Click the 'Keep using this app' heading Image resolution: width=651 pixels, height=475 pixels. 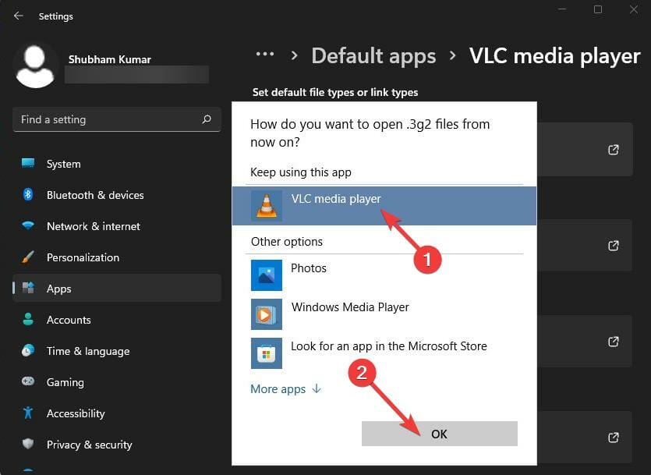tap(301, 172)
